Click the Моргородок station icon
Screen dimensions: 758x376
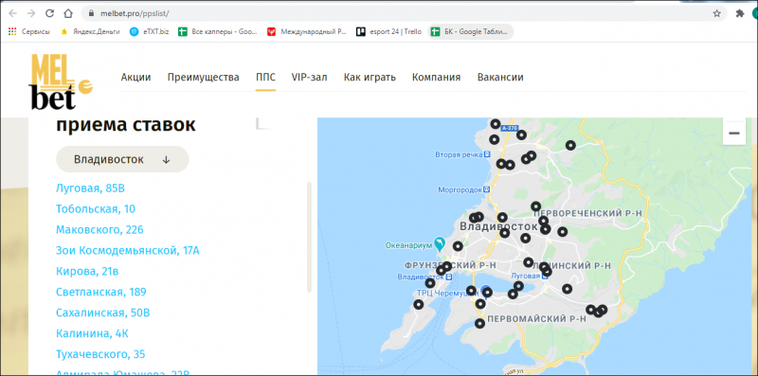click(x=487, y=190)
